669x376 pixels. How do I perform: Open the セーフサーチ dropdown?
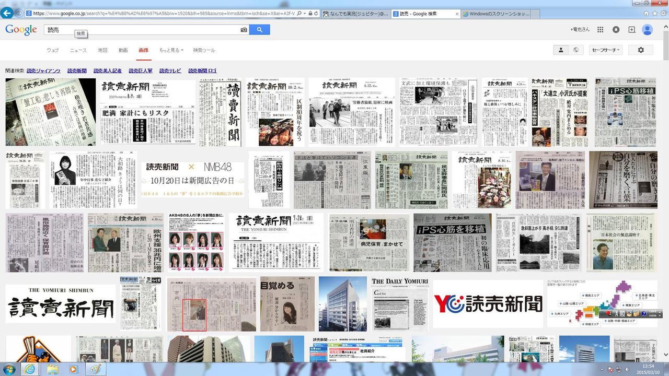point(606,50)
